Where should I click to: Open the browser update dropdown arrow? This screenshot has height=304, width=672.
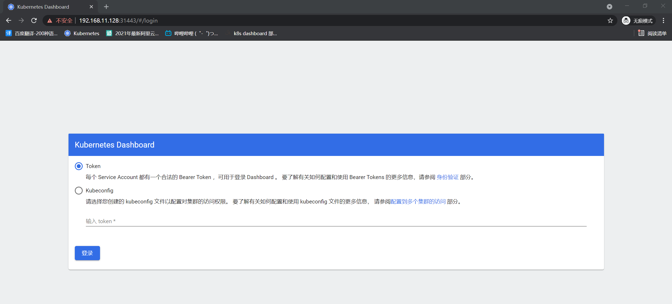[x=610, y=6]
